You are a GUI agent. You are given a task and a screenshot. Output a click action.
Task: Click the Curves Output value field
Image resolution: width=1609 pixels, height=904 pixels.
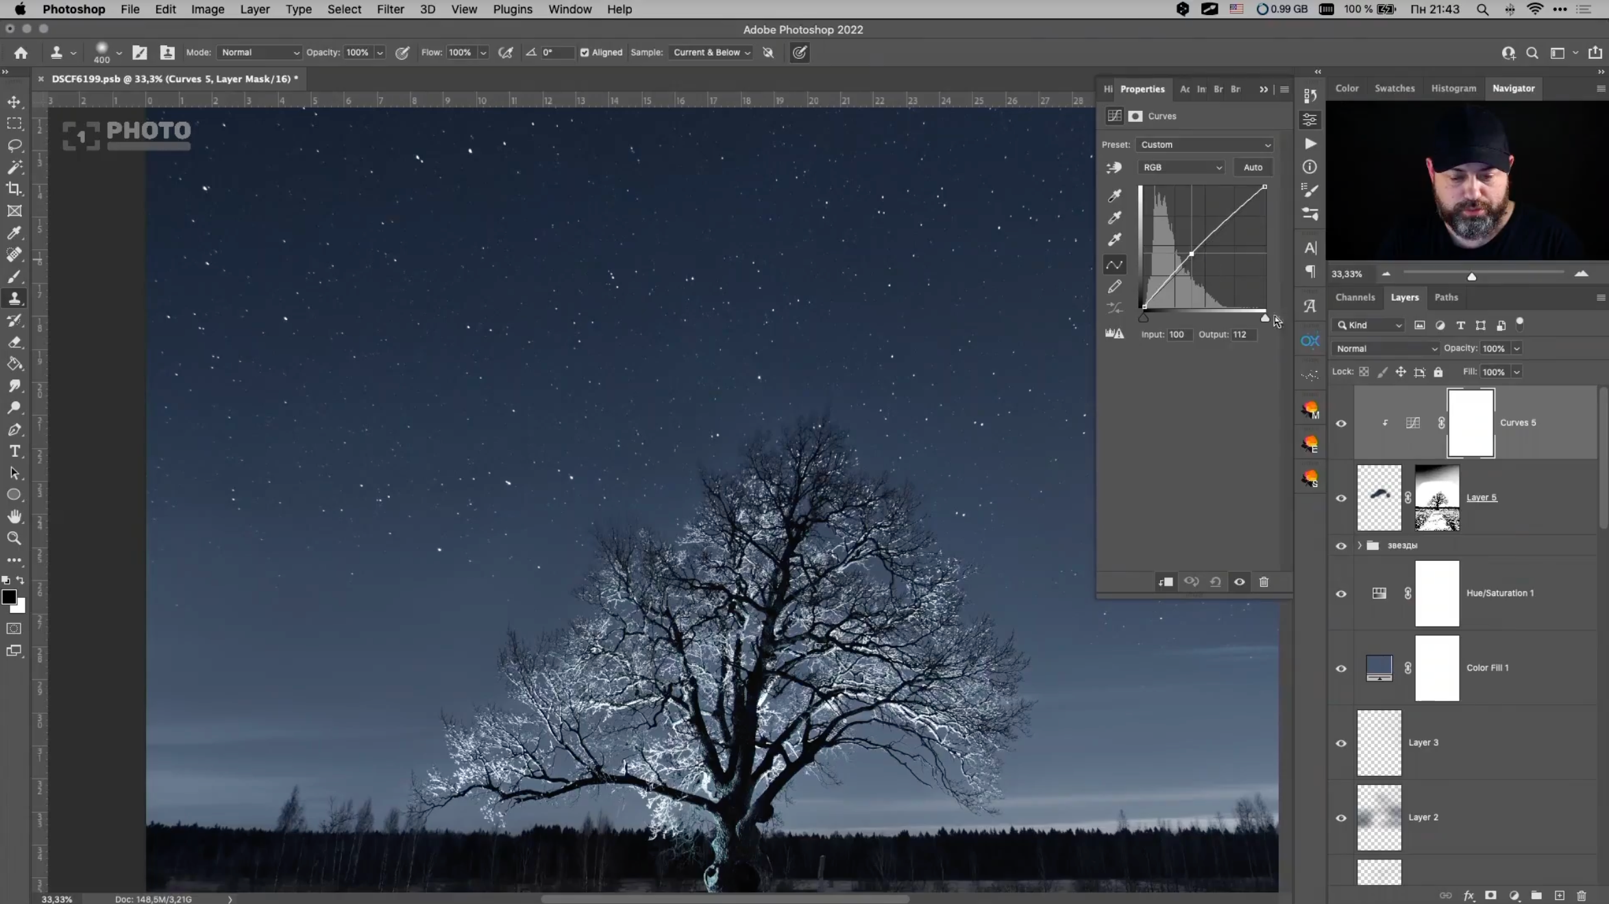coord(1243,334)
